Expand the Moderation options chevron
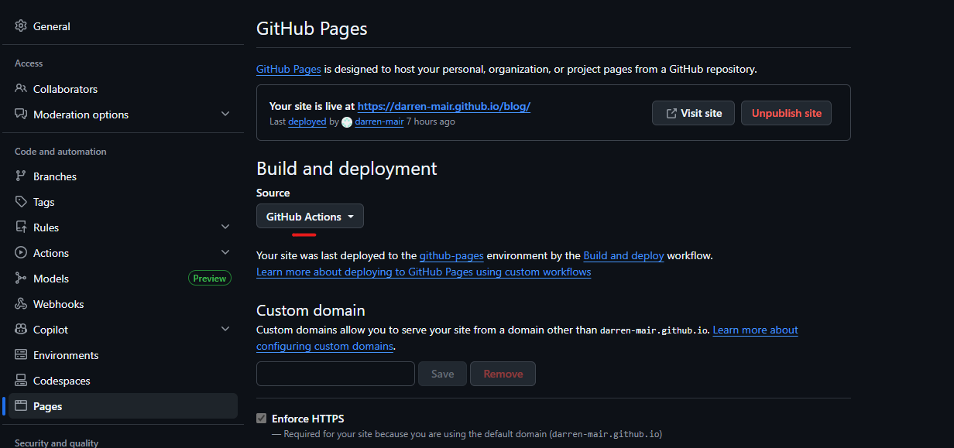Image resolution: width=954 pixels, height=448 pixels. coord(225,115)
